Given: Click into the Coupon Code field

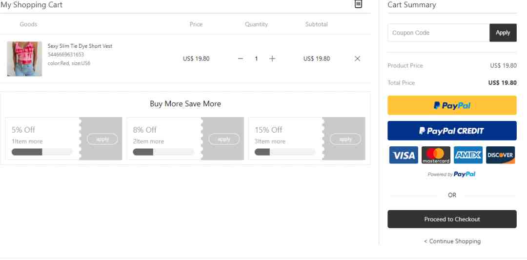Looking at the screenshot, I should coord(439,33).
